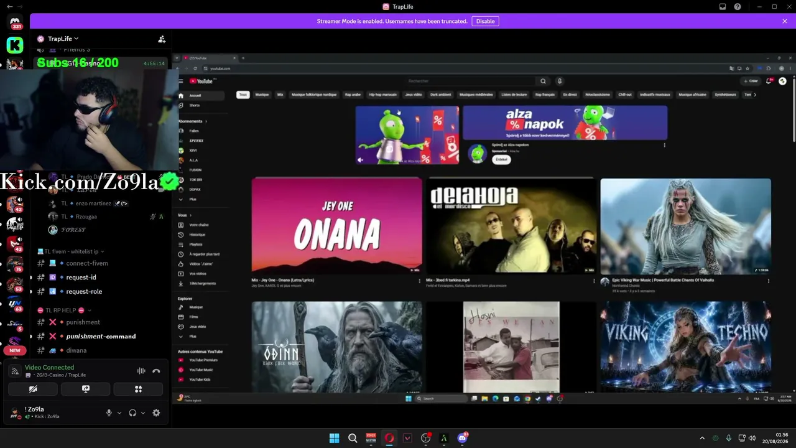
Task: Open Historique in the YouTube sidebar
Action: click(197, 235)
